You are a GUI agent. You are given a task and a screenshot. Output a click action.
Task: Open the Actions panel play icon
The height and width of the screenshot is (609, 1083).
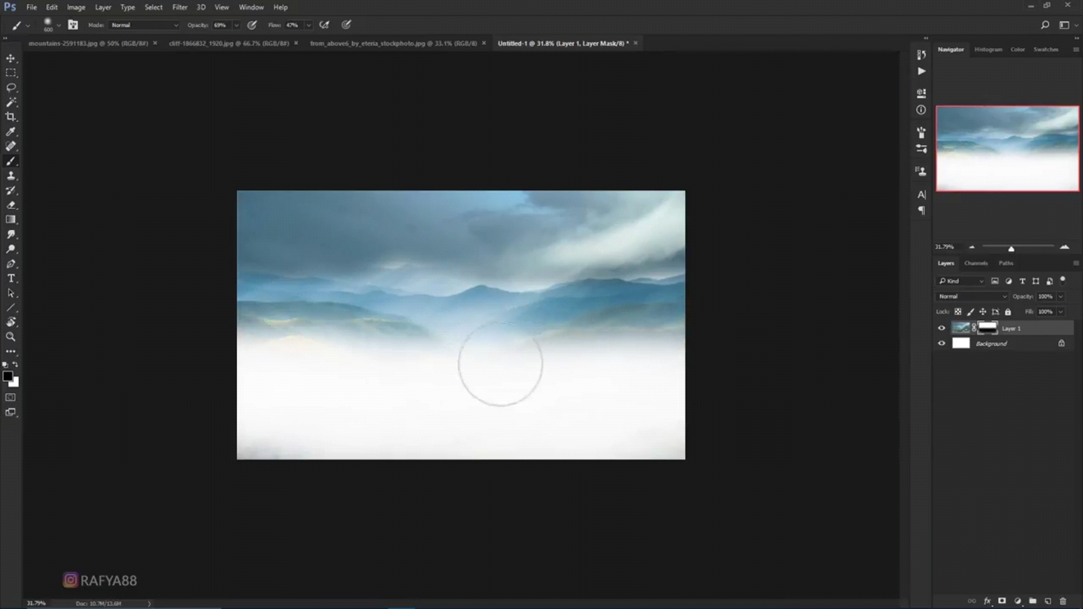[x=921, y=71]
